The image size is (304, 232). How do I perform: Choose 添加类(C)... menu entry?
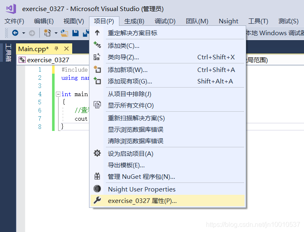[168, 46]
